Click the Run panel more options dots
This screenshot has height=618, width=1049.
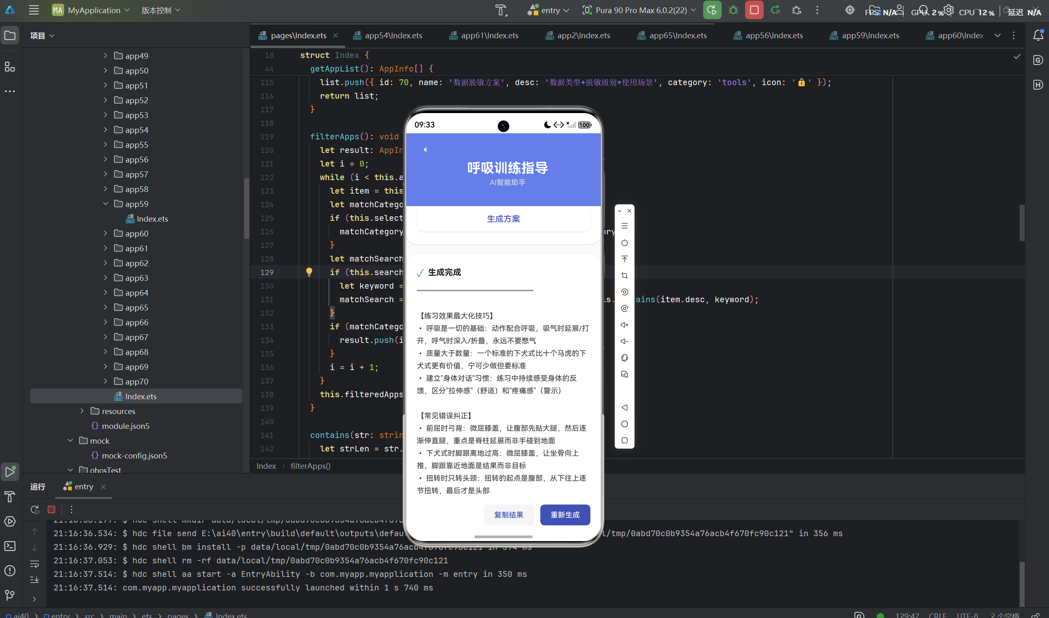pyautogui.click(x=72, y=509)
